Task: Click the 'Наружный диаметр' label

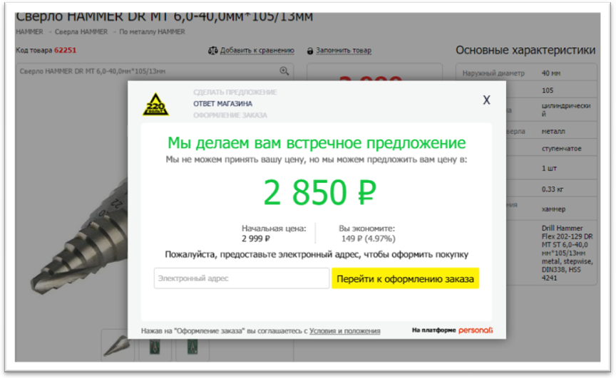Action: coord(493,73)
